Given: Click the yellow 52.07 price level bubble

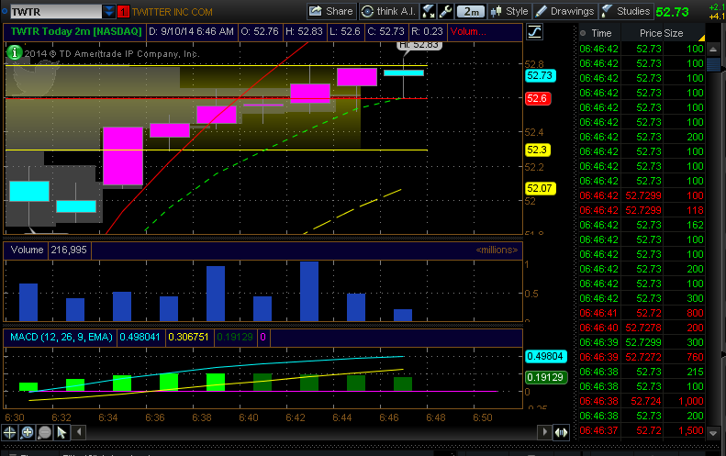Looking at the screenshot, I should pos(540,188).
